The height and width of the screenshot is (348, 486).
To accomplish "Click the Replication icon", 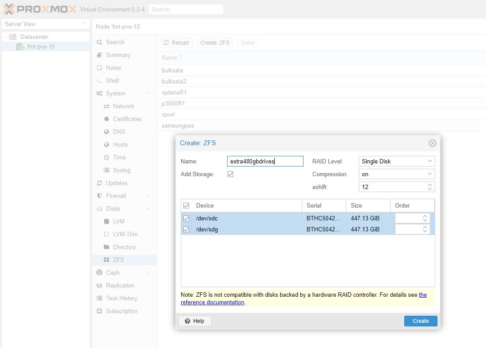I will click(99, 285).
